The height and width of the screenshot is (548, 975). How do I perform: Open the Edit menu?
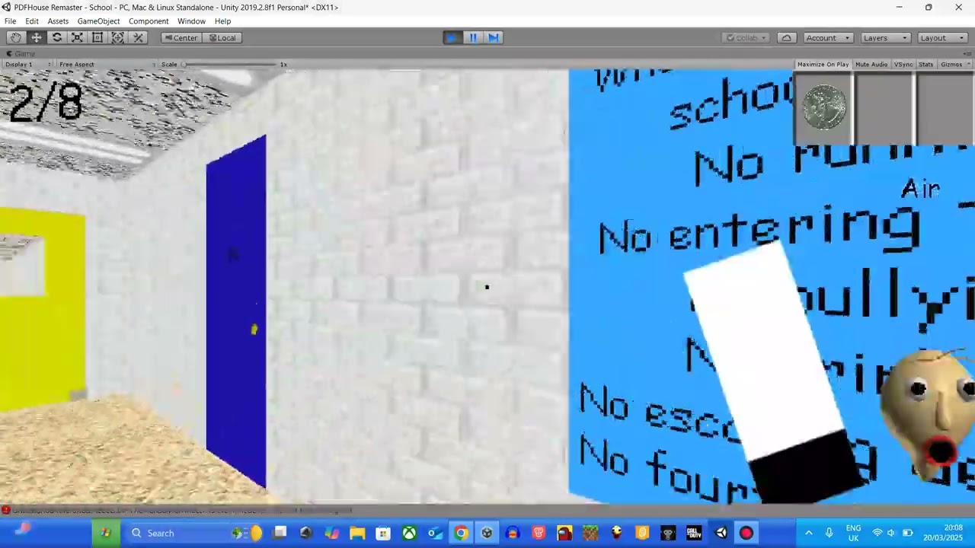tap(32, 21)
